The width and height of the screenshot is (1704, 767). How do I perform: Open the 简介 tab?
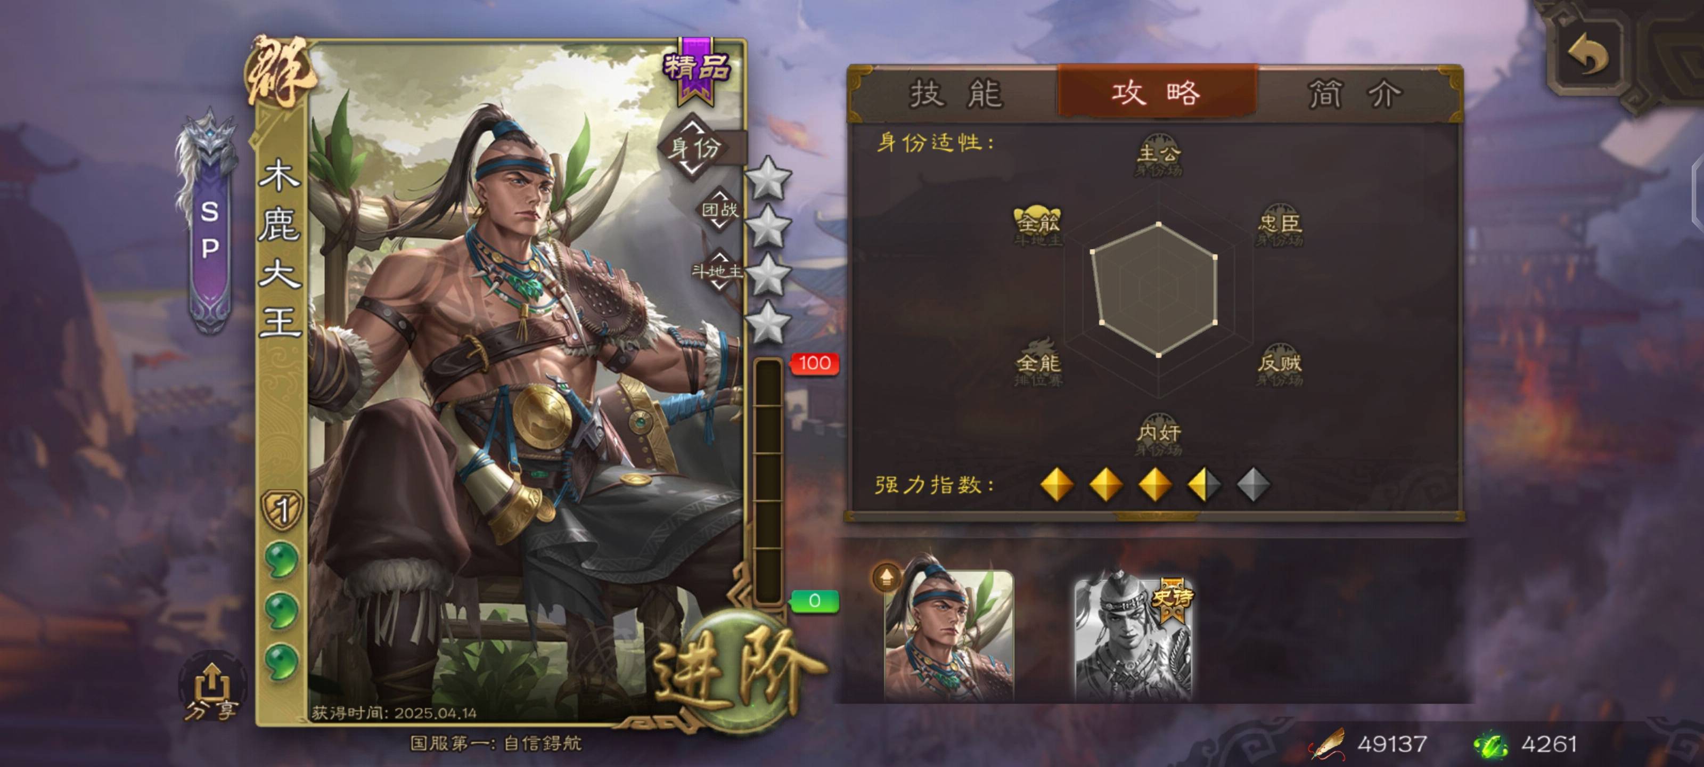1355,93
